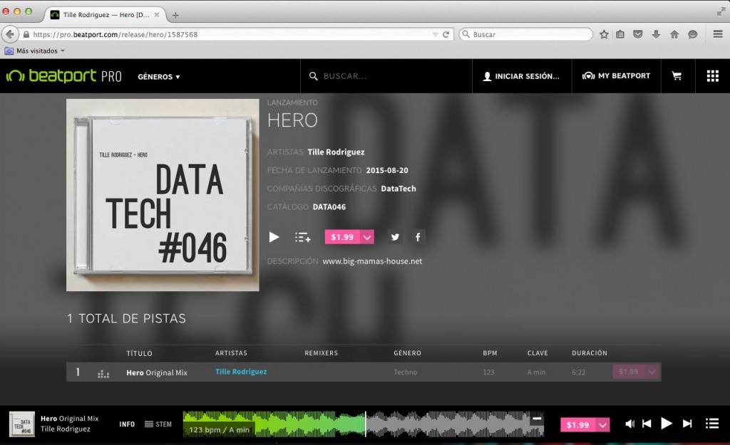Buy track from track row $1.99
The width and height of the screenshot is (730, 445).
[629, 372]
